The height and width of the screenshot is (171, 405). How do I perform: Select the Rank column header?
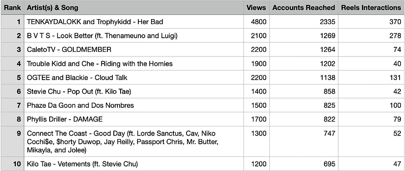12,8
